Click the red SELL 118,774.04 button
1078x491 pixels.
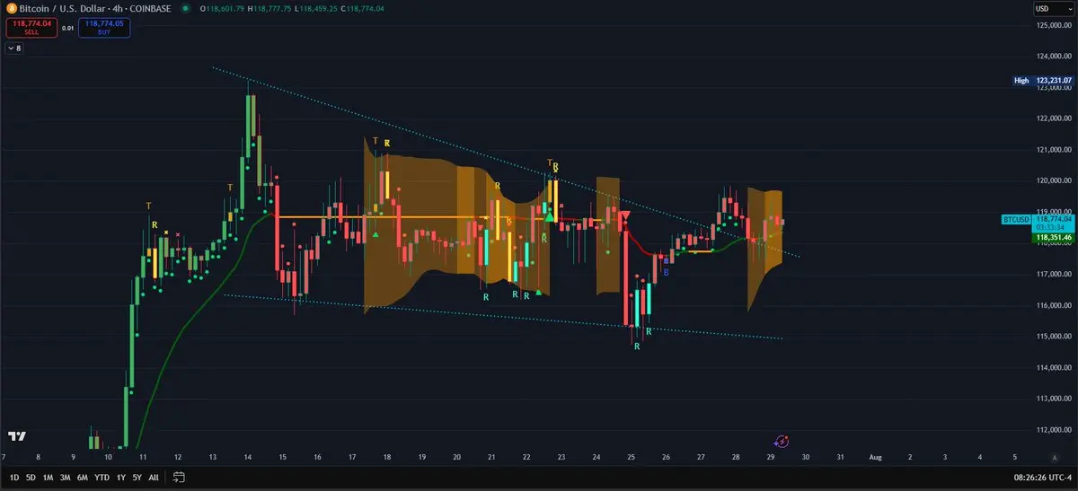click(x=31, y=27)
